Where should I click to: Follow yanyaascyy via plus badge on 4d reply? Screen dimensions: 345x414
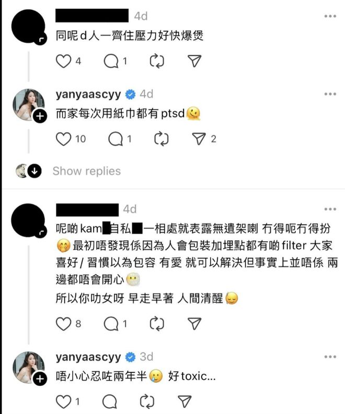point(40,116)
